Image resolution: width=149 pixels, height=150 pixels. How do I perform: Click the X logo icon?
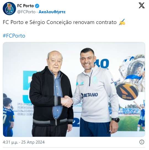click(x=142, y=6)
